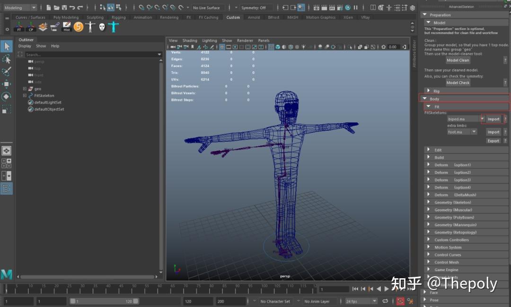The image size is (511, 307).
Task: Click the orange number 5 shelf icon
Action: pos(79,27)
